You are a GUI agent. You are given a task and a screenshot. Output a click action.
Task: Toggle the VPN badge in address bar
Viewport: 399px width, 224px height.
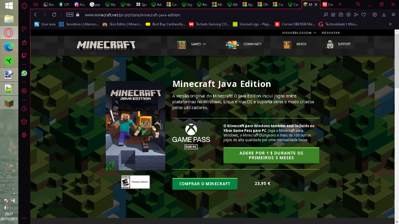[70, 15]
